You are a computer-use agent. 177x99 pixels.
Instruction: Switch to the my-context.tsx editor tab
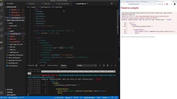click(x=64, y=4)
